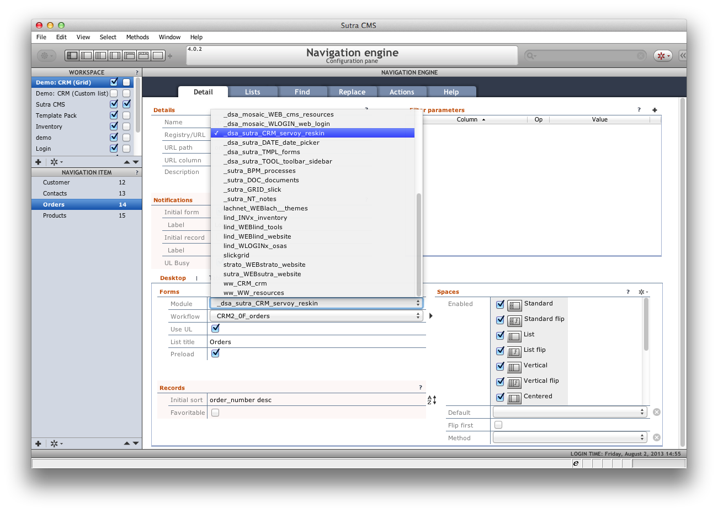The image size is (718, 512).
Task: Choose _dsa_sutra_DATE_date_picker from list
Action: (312, 142)
